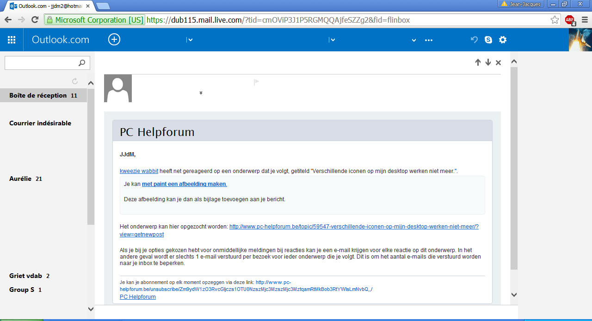
Task: Compose new message with plus icon
Action: [x=114, y=40]
